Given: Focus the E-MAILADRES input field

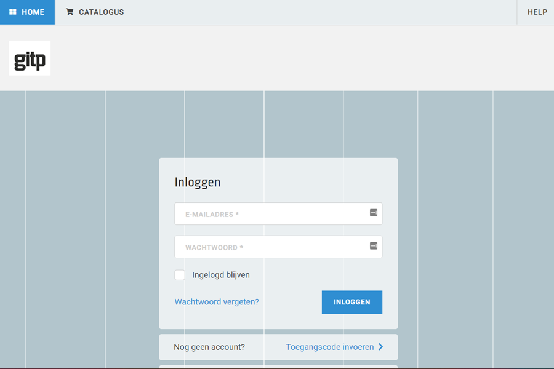Looking at the screenshot, I should point(278,213).
